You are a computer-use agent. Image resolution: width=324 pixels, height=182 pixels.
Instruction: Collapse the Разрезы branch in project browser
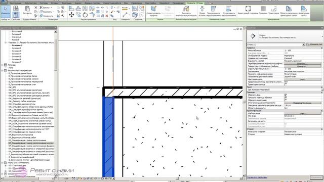tap(6, 42)
